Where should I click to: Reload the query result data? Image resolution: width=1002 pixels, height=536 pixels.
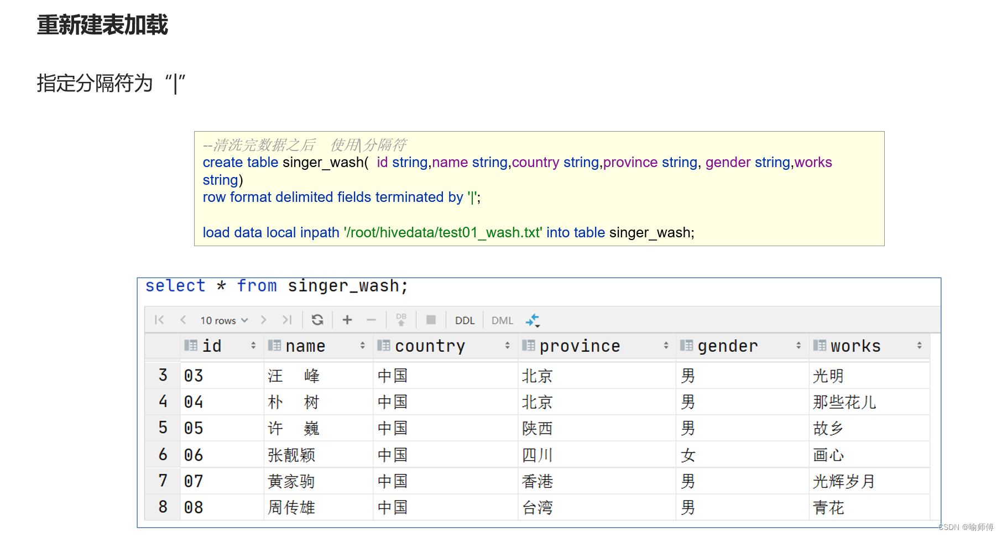pyautogui.click(x=317, y=320)
